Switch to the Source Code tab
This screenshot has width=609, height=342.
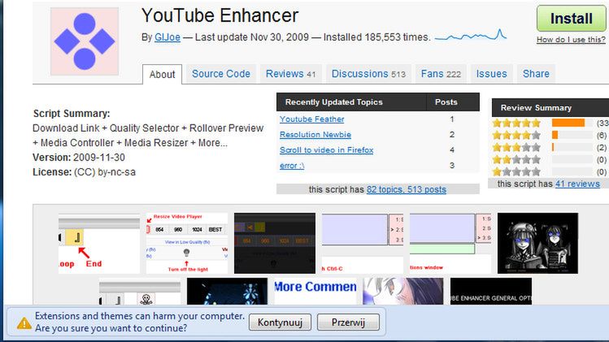tap(221, 74)
